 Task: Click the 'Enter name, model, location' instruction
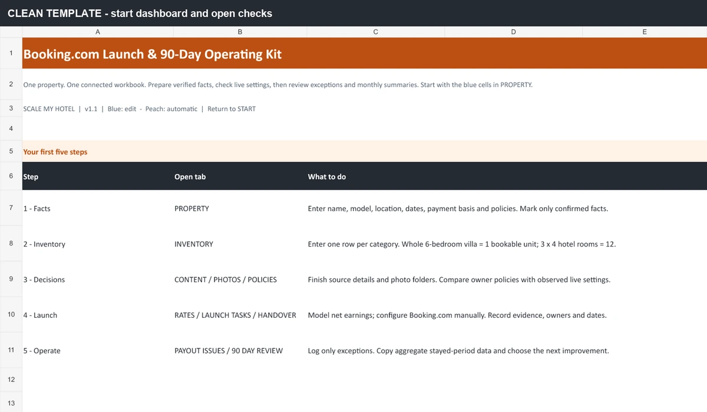pyautogui.click(x=457, y=209)
